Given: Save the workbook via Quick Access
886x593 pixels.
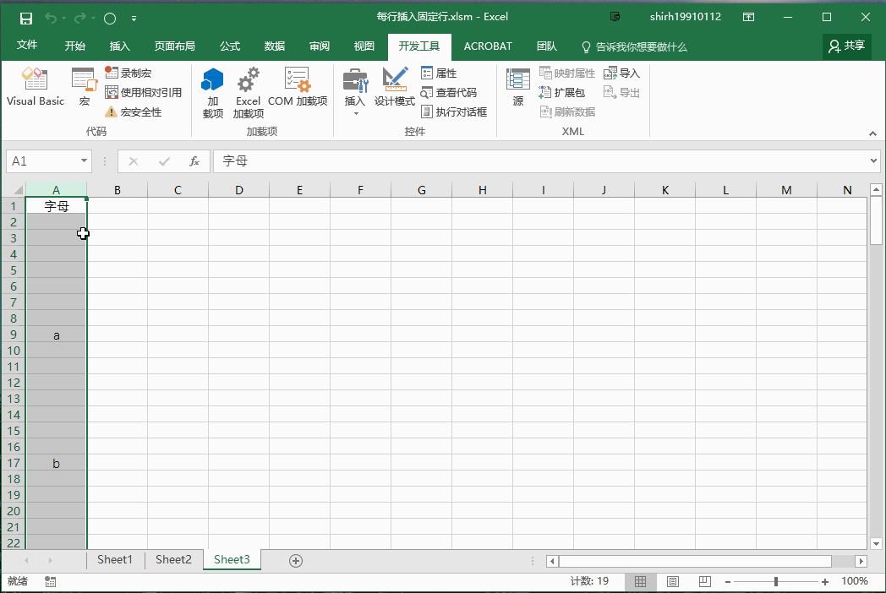Looking at the screenshot, I should coord(26,18).
